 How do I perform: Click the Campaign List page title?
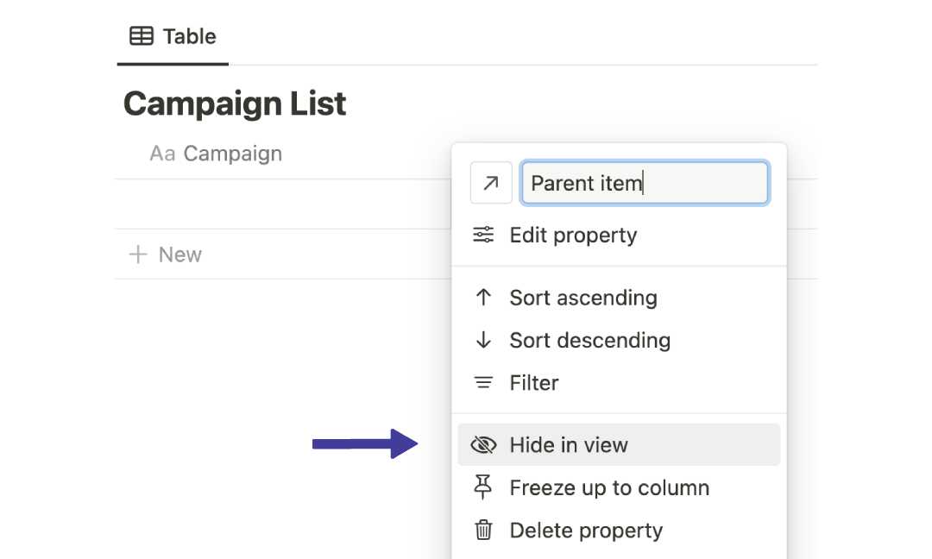click(235, 103)
